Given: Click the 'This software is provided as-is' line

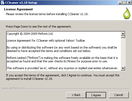Looking at the screenshot, I should [62, 68].
